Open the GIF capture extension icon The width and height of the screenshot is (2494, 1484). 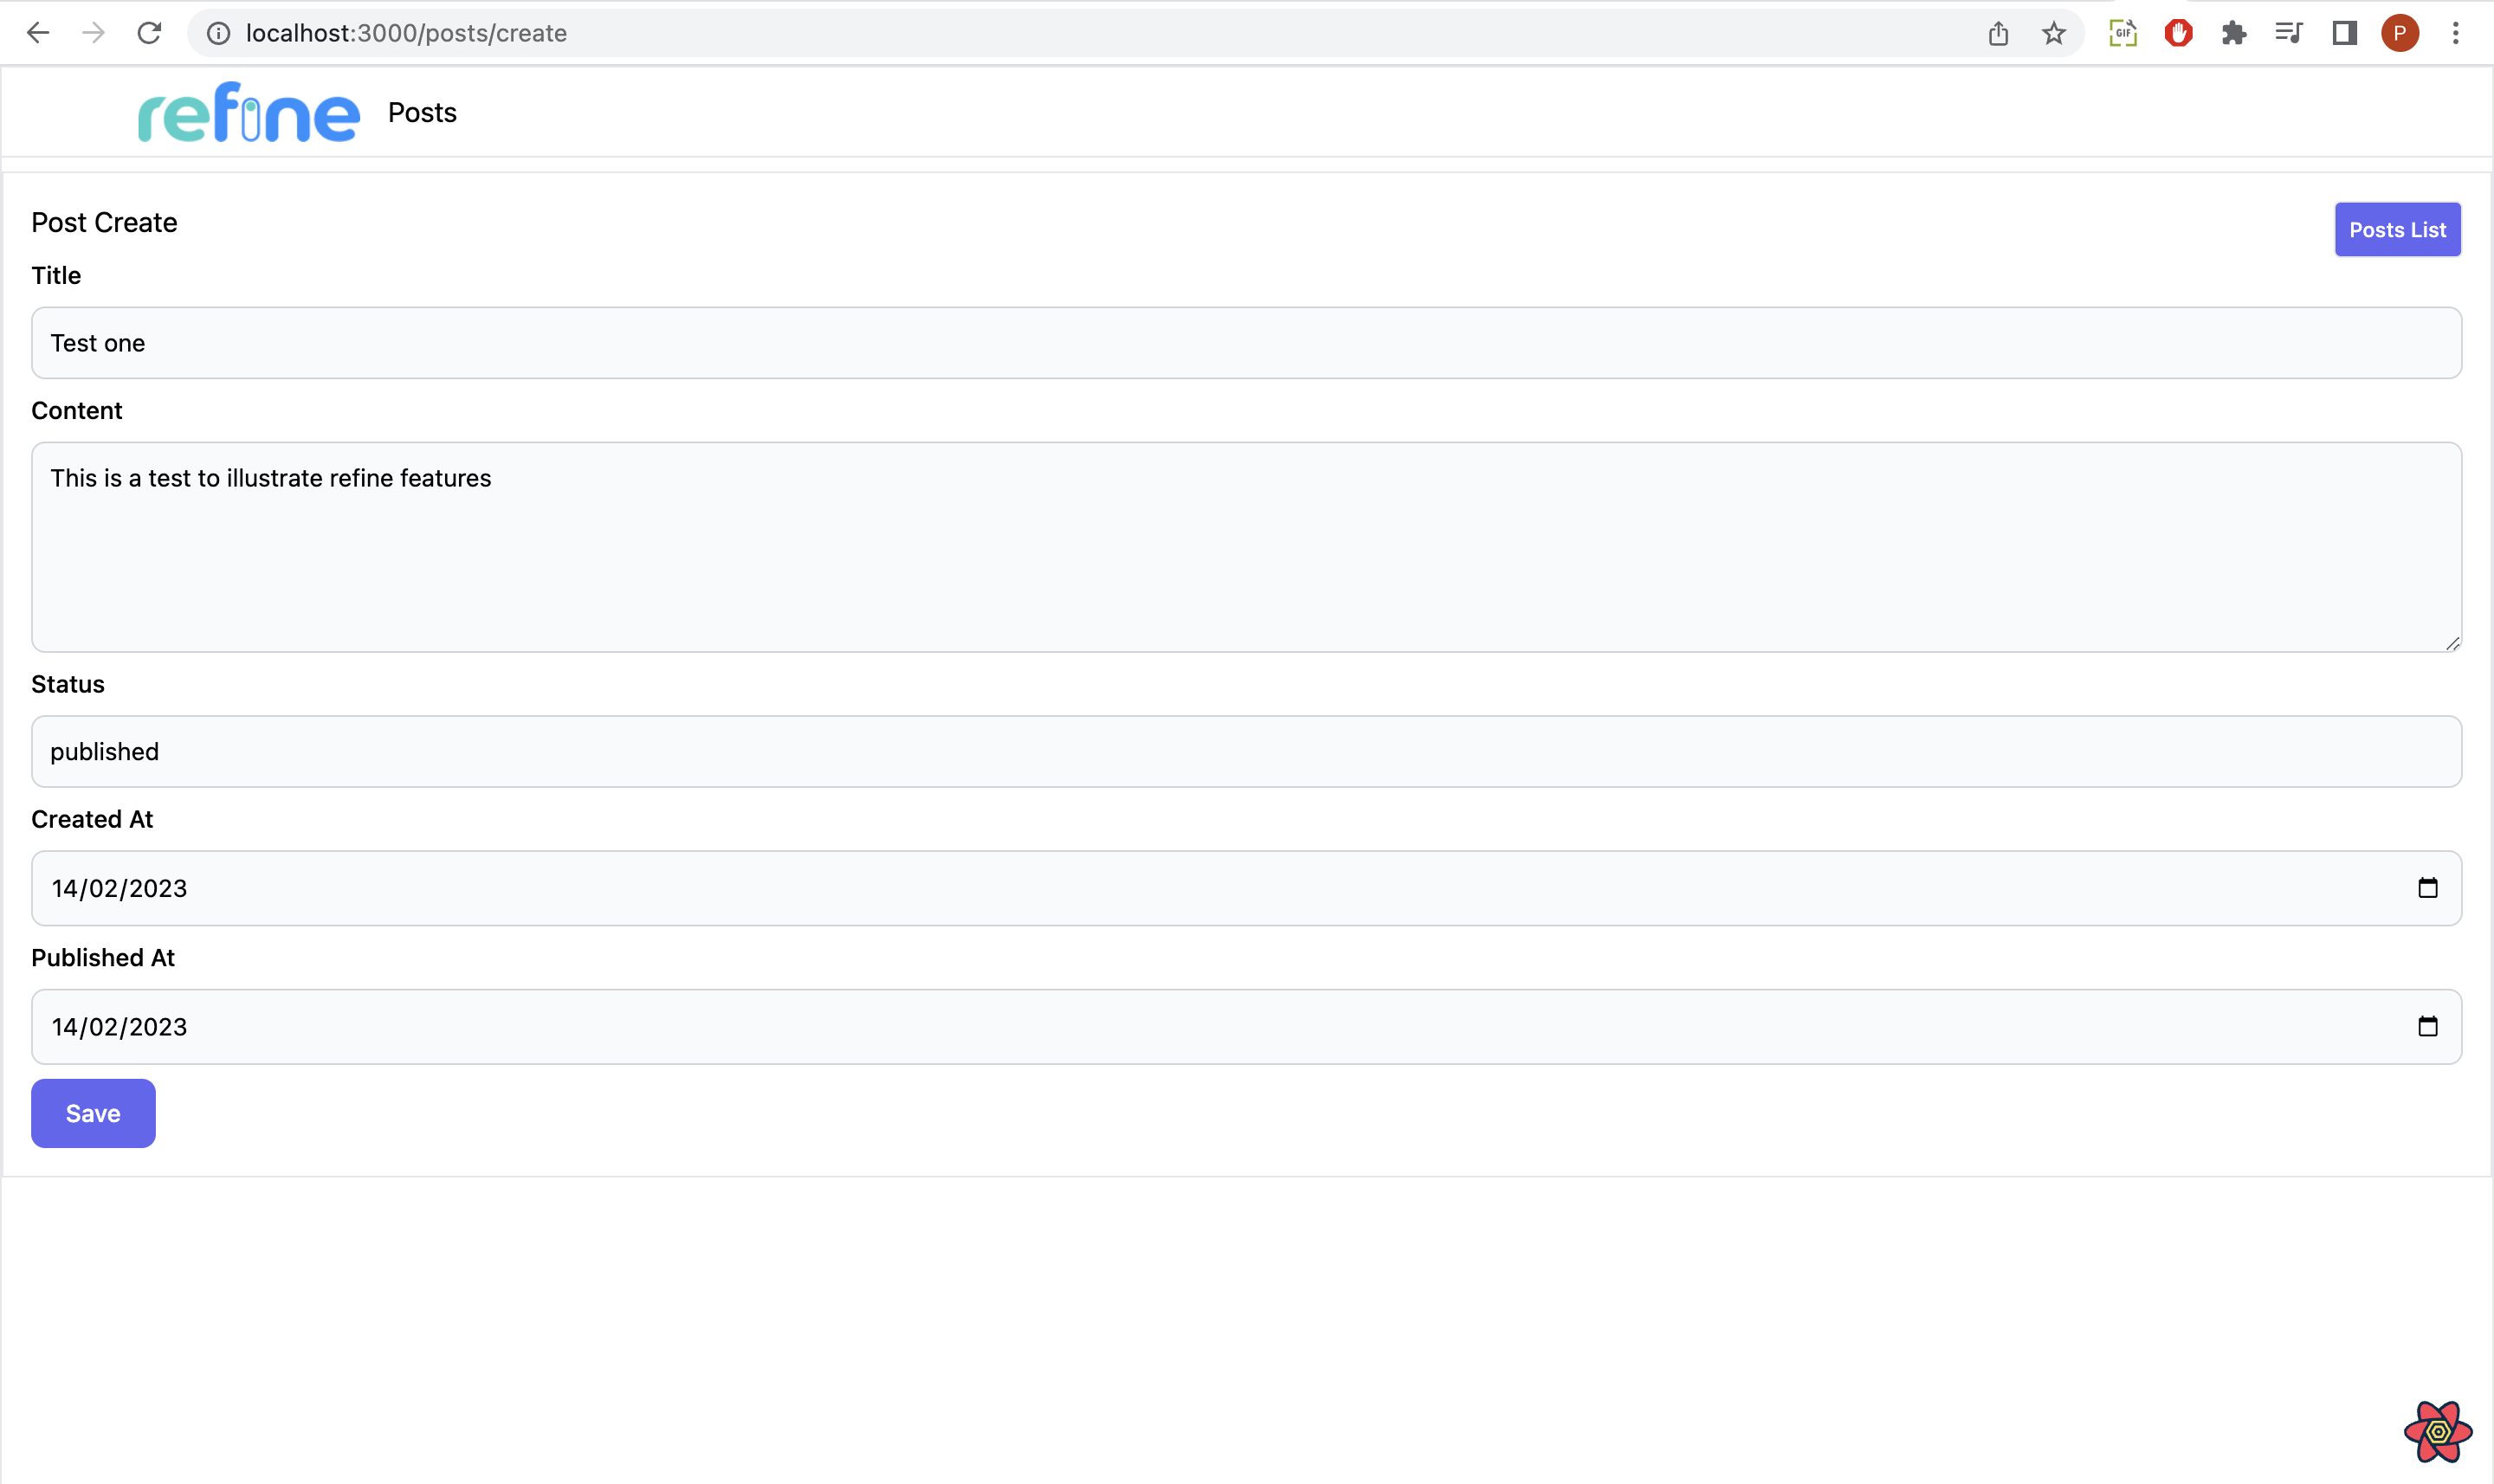[2122, 33]
